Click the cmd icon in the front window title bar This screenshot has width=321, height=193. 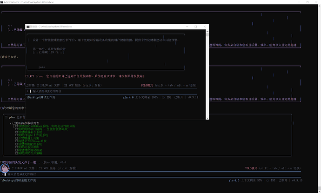[x=28, y=27]
